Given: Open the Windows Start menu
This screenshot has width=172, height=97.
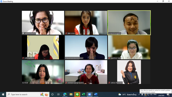Looking at the screenshot, I should pos(3,94).
